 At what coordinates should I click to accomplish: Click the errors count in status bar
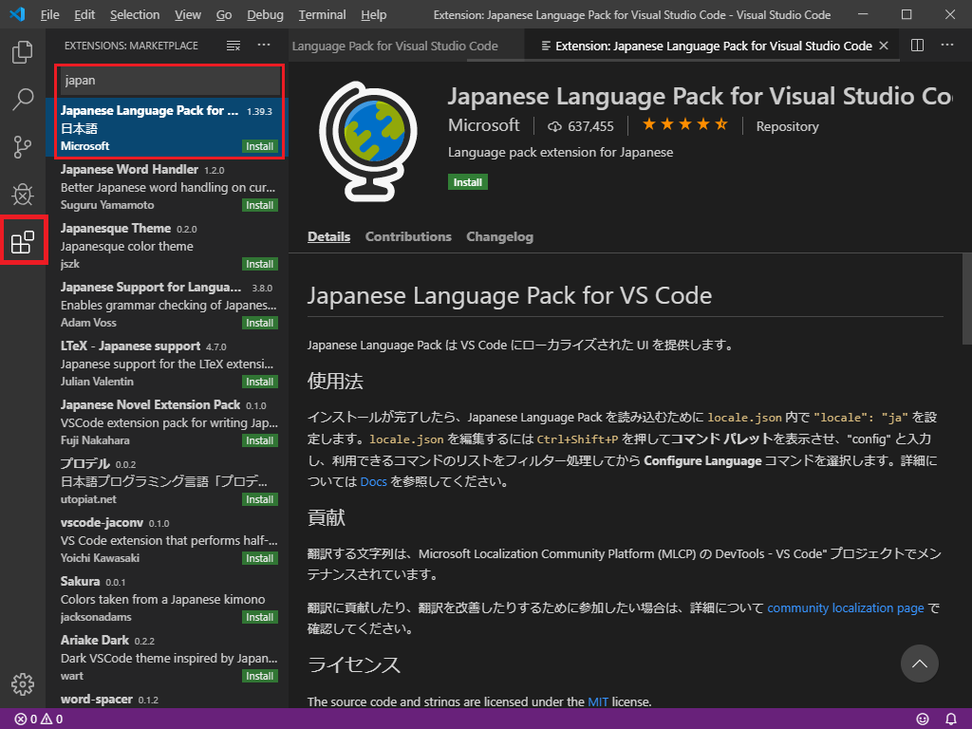(x=26, y=720)
